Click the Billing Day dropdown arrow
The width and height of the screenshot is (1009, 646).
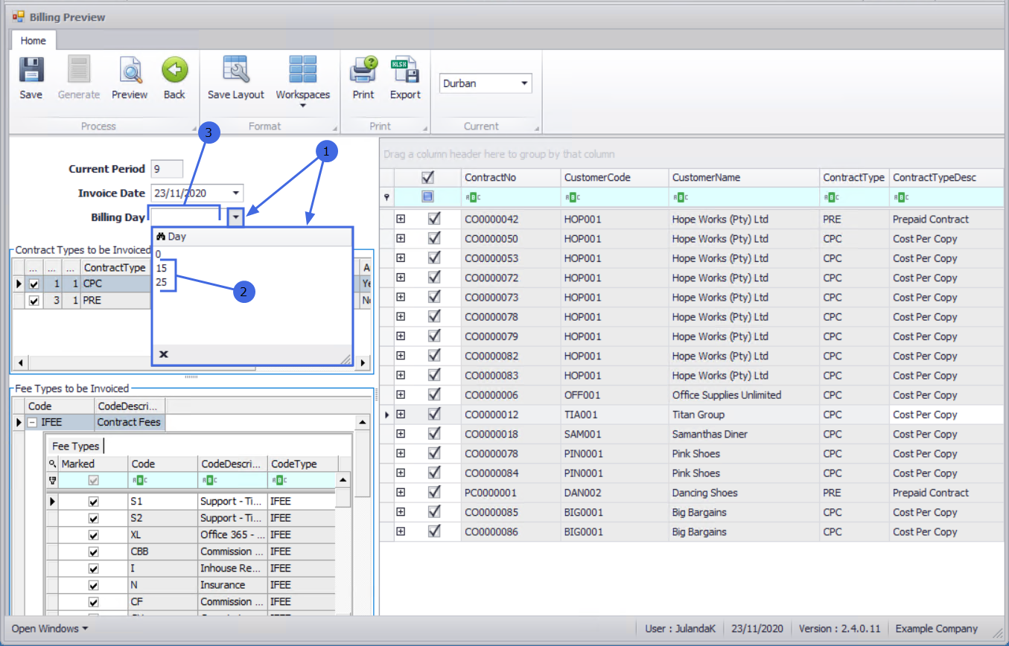tap(236, 217)
